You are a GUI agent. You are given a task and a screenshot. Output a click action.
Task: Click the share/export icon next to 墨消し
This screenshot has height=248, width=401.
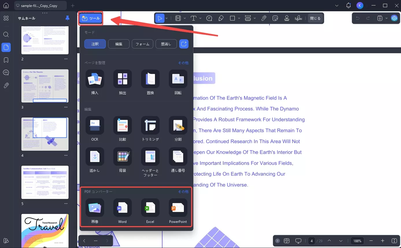(184, 44)
